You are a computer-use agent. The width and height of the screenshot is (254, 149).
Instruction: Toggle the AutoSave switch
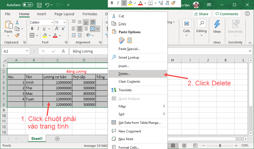[x=27, y=5]
